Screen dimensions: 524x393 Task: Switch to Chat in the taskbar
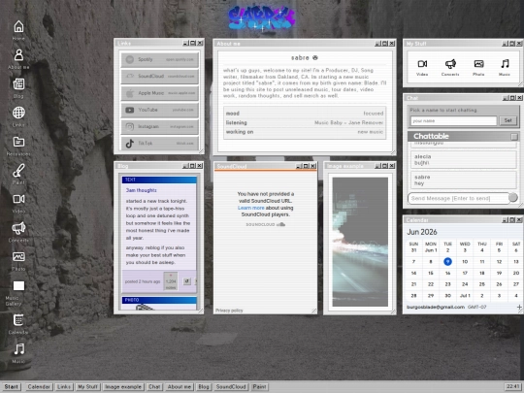154,386
